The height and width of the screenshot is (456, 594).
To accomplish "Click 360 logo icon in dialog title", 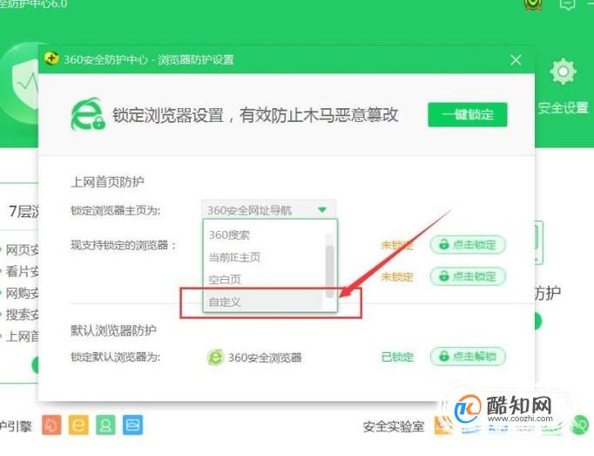I will click(51, 58).
